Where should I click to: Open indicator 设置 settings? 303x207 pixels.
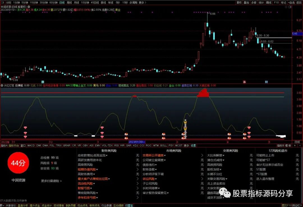tap(193, 146)
